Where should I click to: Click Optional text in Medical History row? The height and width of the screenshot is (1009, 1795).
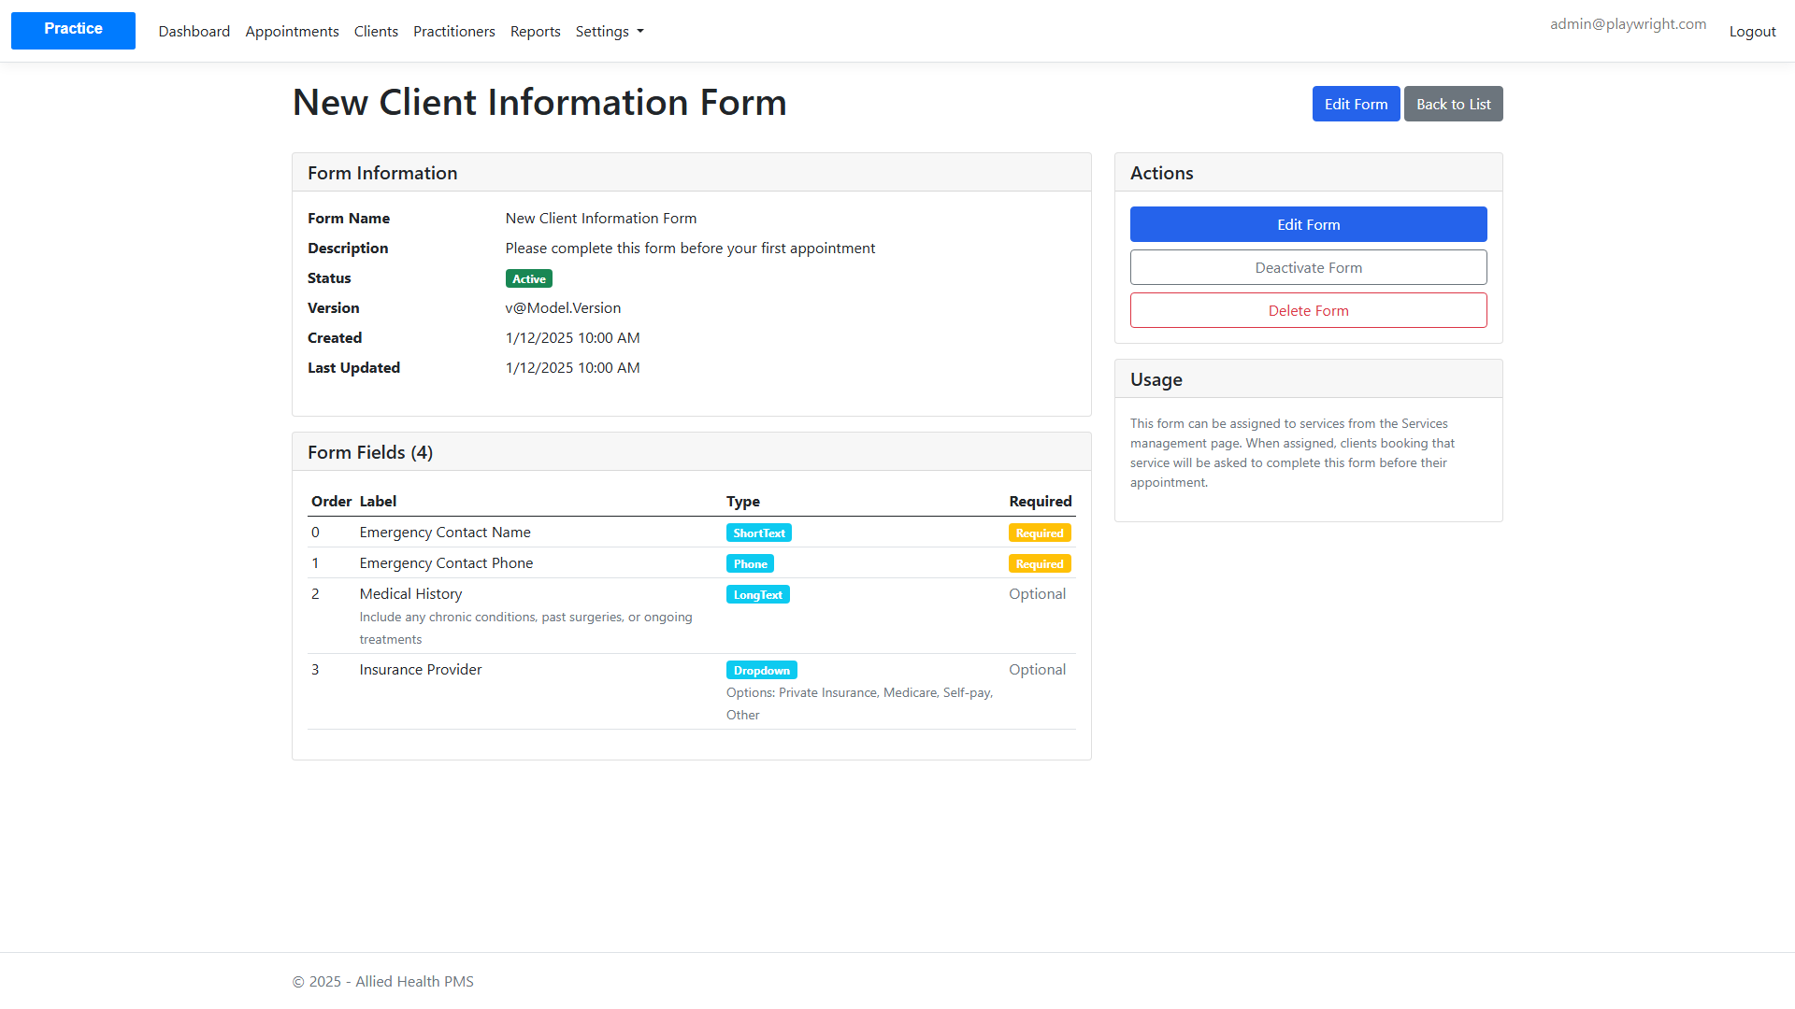coord(1037,593)
